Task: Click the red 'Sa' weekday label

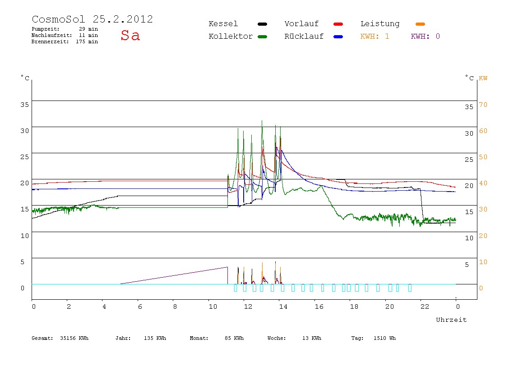Action: [130, 35]
